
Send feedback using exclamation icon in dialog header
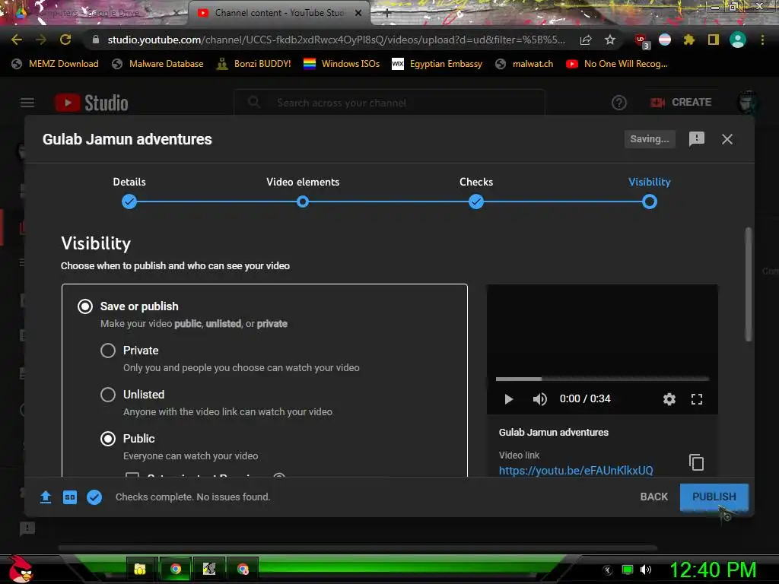click(697, 139)
